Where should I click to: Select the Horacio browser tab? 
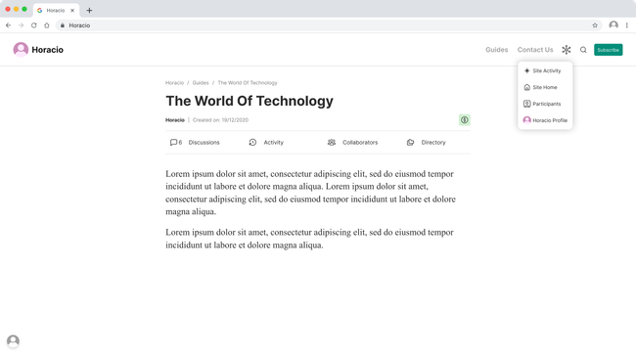click(56, 11)
